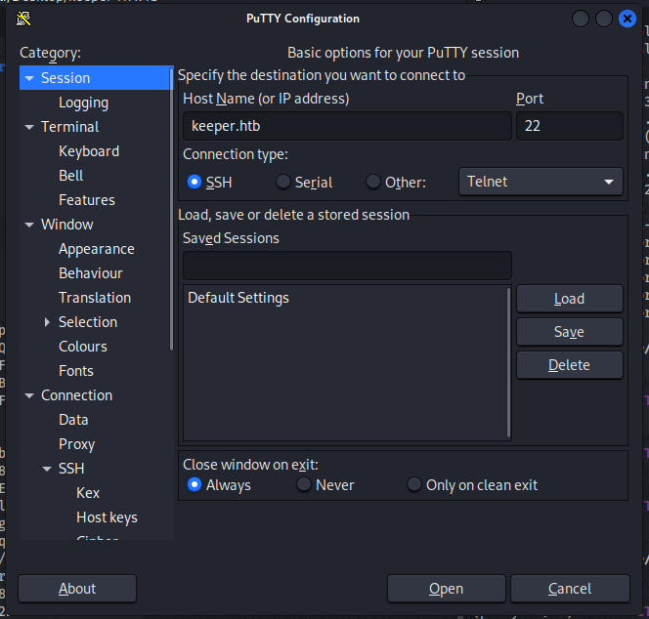The height and width of the screenshot is (619, 649).
Task: Open the Telnet protocol dropdown
Action: coord(541,182)
